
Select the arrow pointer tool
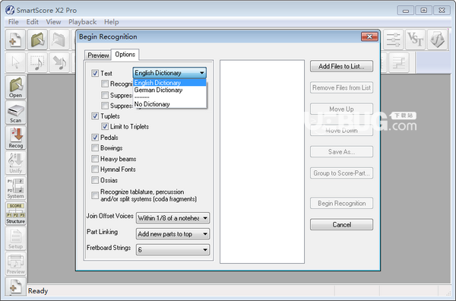pyautogui.click(x=15, y=62)
